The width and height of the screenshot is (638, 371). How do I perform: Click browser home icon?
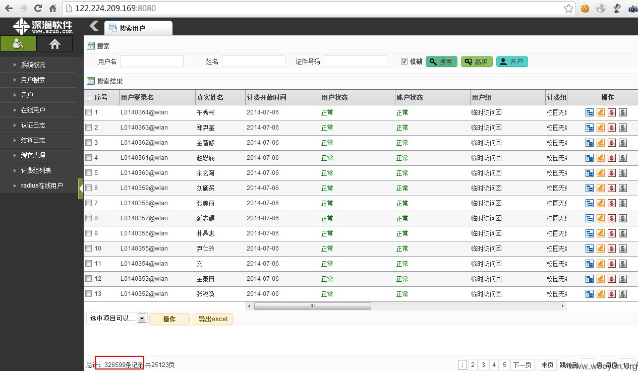(52, 8)
